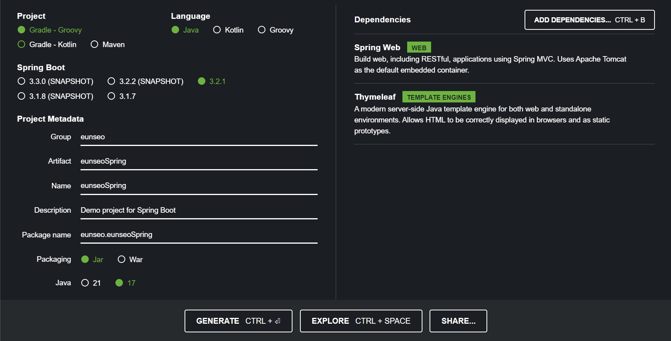The height and width of the screenshot is (341, 671).
Task: Generate the project with the GENERATE button
Action: coord(238,321)
